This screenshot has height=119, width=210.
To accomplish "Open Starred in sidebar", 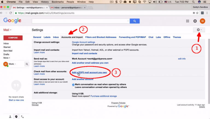I will click(x=7, y=47).
